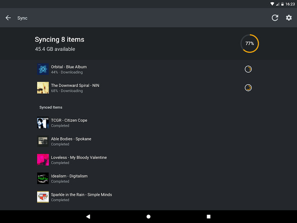Tap the pink Loveless album cover
297x223 pixels.
click(x=43, y=160)
